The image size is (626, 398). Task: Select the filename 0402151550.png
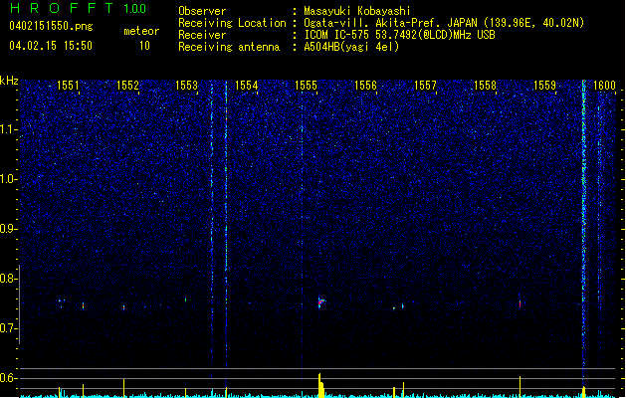click(x=51, y=26)
